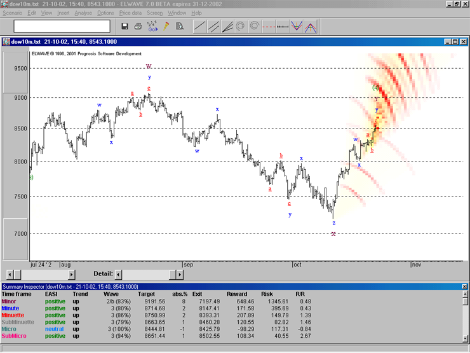Click chart scrollbar right arrow
Image resolution: width=470 pixels, height=353 pixels.
point(72,274)
